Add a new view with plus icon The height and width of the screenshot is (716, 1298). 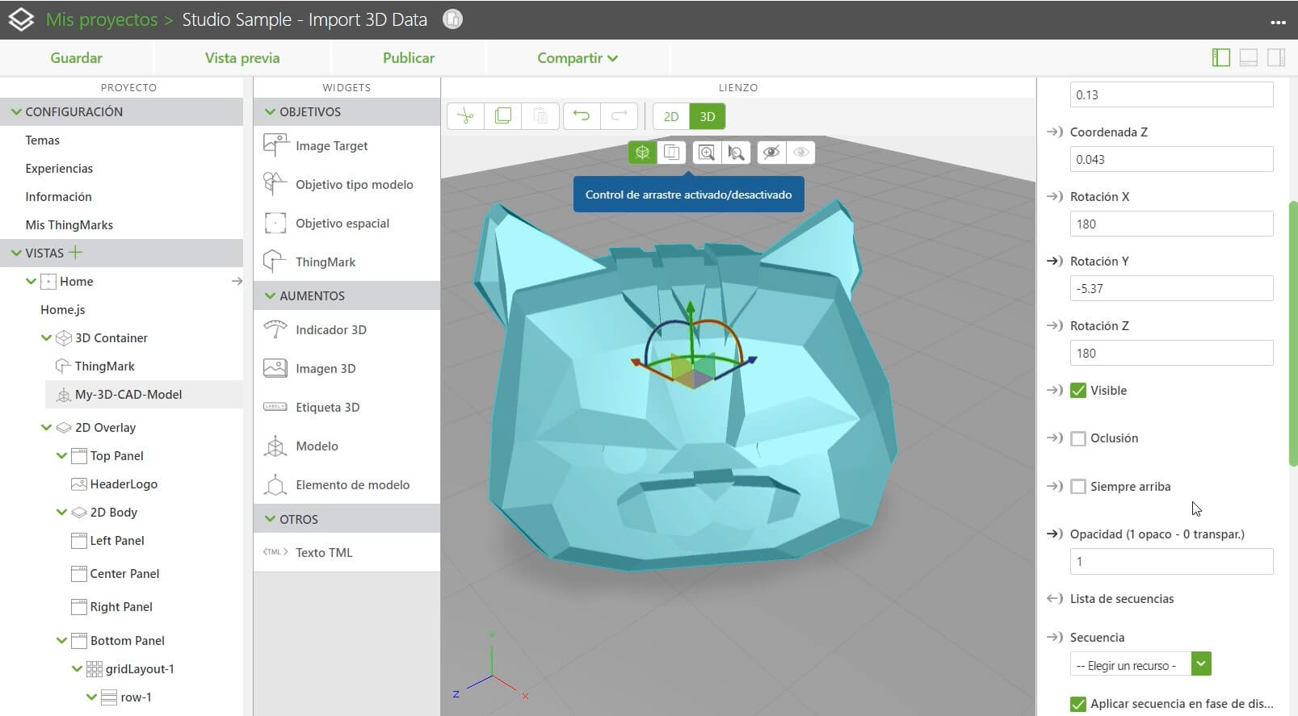coord(76,253)
